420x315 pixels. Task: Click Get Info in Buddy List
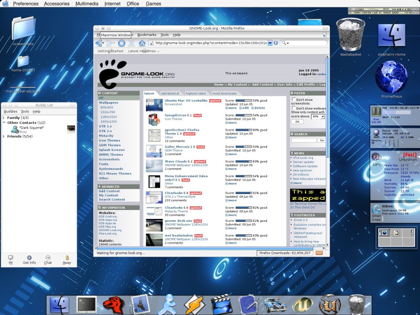29,260
